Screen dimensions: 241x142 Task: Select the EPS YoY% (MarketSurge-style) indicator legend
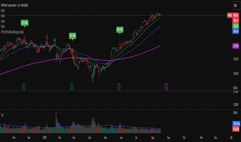(x=12, y=32)
